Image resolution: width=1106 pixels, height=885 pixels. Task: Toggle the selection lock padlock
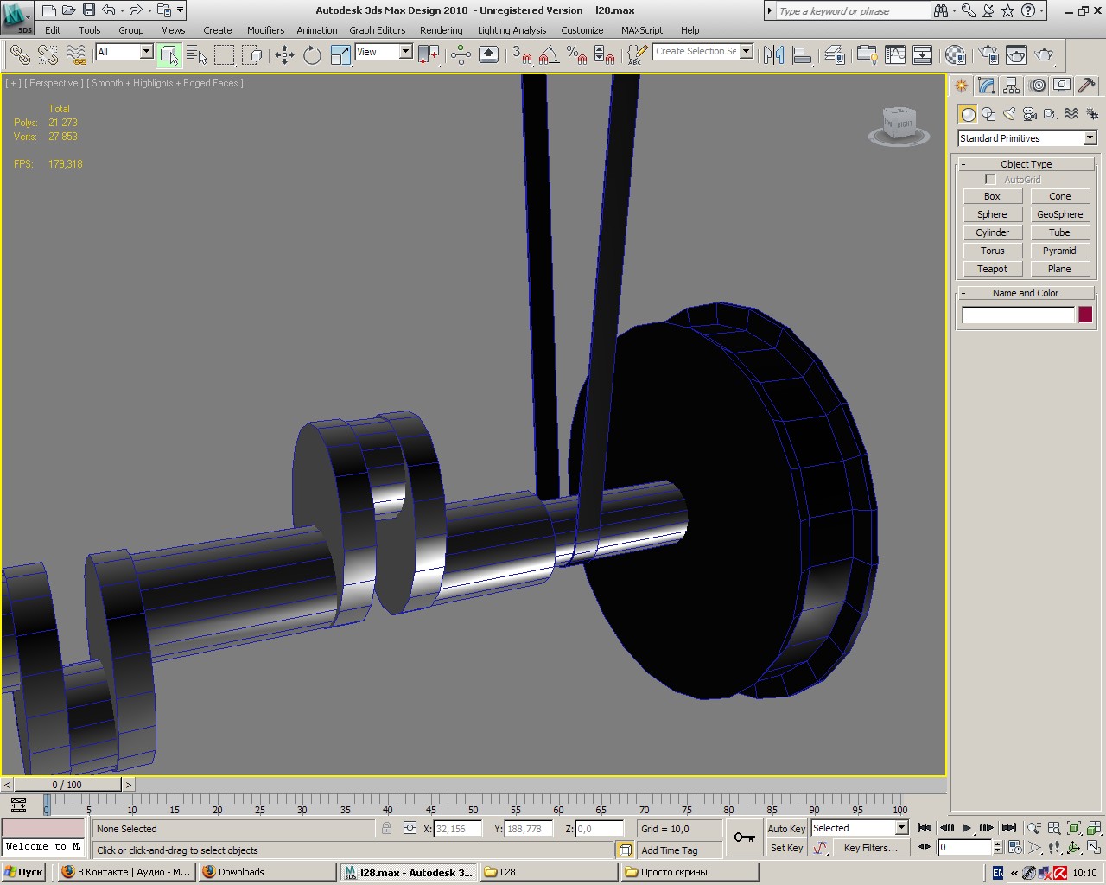pyautogui.click(x=386, y=828)
